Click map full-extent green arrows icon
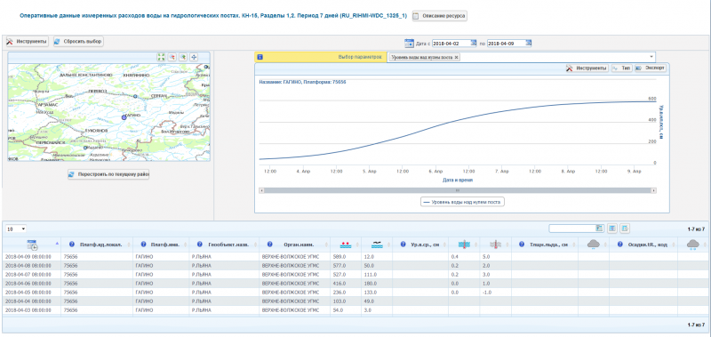Image resolution: width=711 pixels, height=337 pixels. pos(161,57)
